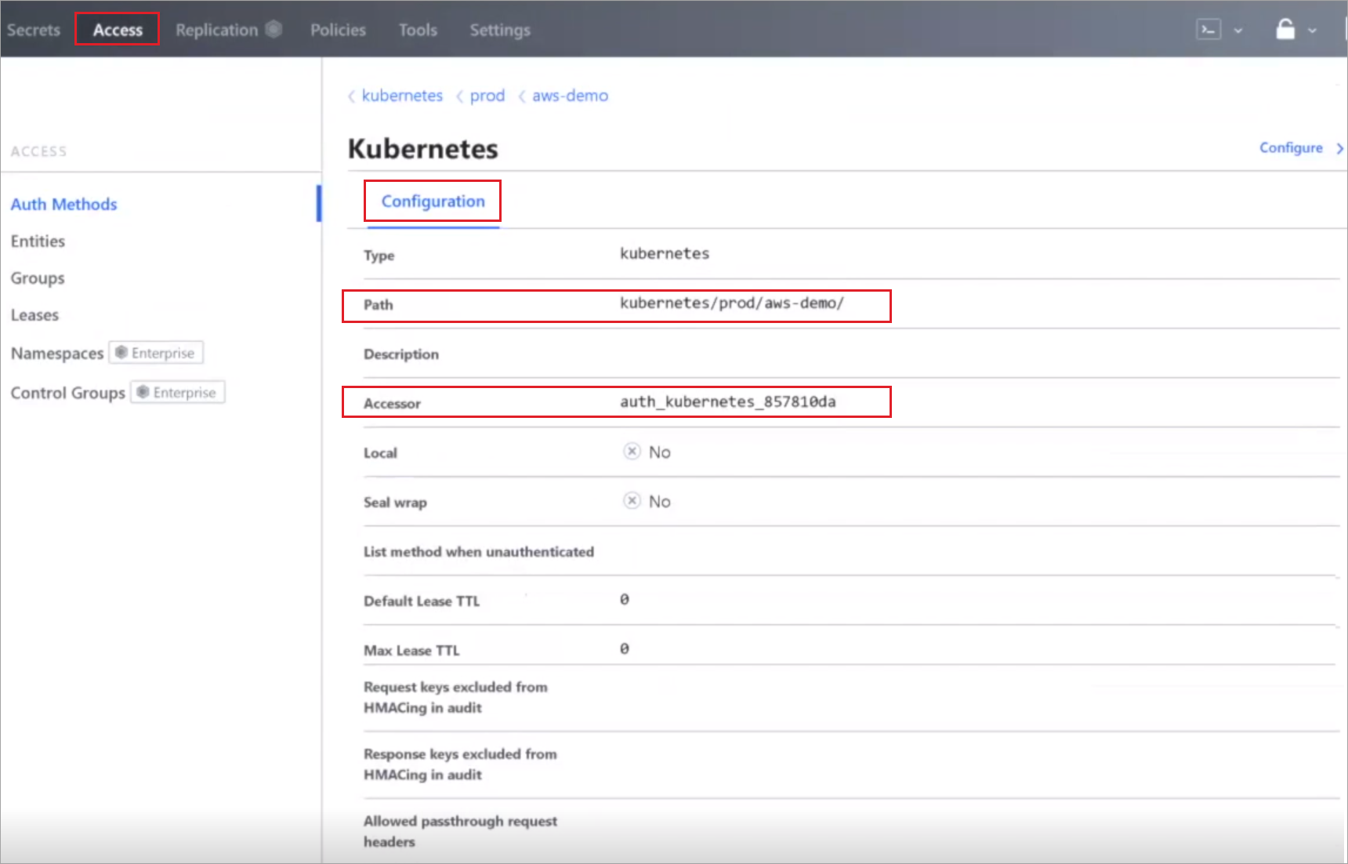Open the Replication tab

(216, 30)
